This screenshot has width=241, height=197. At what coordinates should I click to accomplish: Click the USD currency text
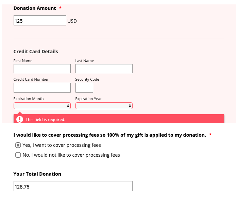click(x=72, y=21)
